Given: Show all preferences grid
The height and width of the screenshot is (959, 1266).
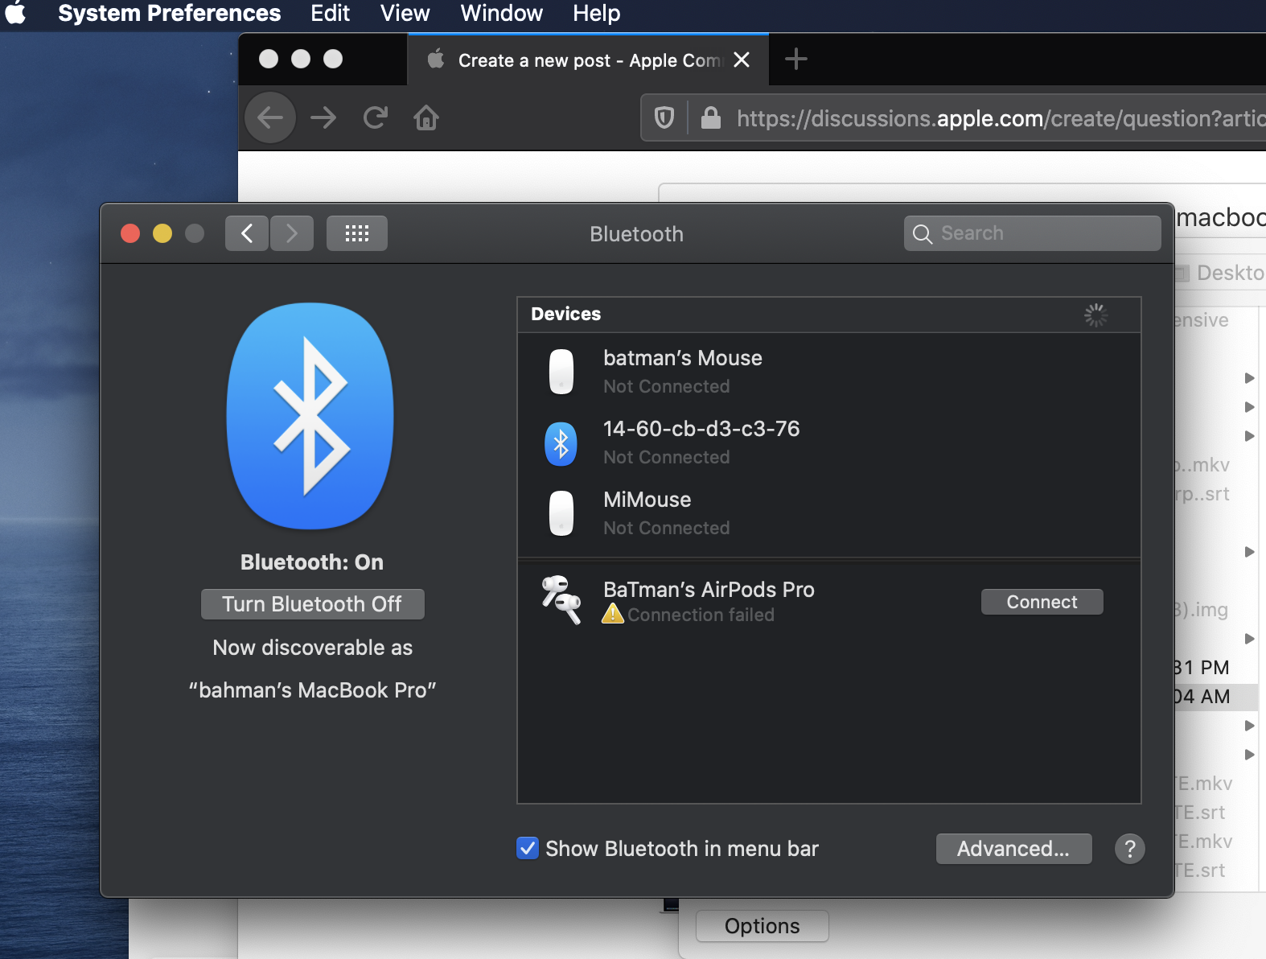Looking at the screenshot, I should pyautogui.click(x=357, y=233).
